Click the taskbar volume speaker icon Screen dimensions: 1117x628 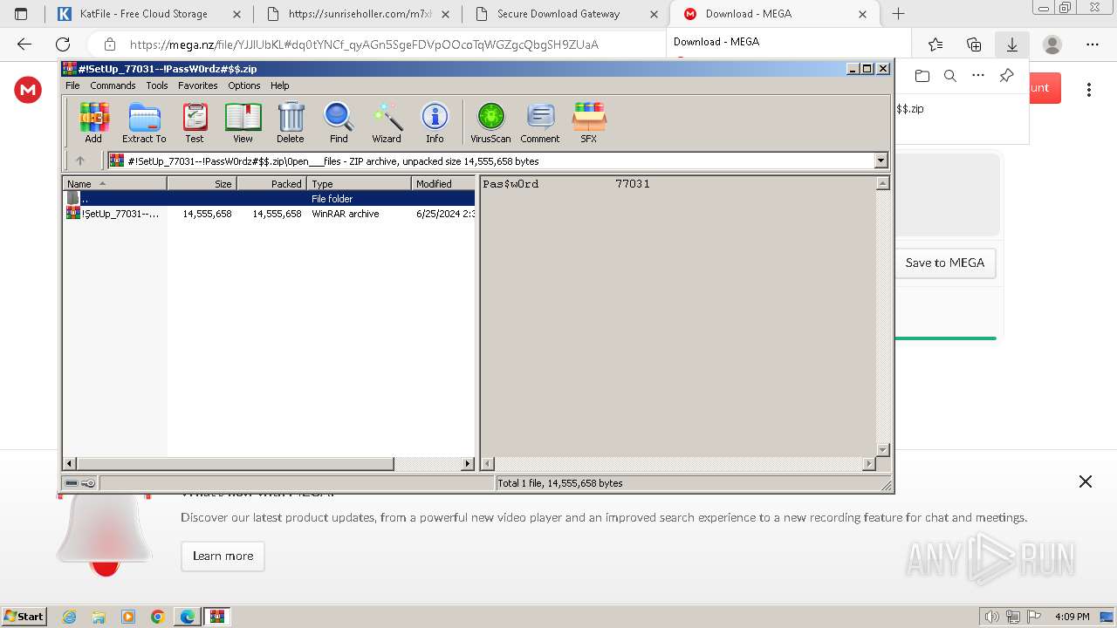[x=991, y=617]
